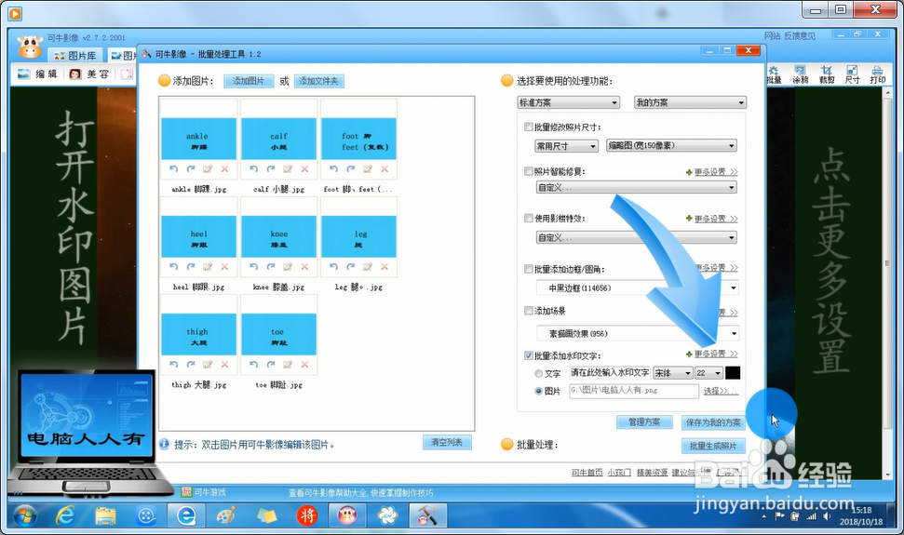Viewport: 904px width, 535px height.
Task: Open 尺寸 resize tool in main window
Action: (x=852, y=74)
